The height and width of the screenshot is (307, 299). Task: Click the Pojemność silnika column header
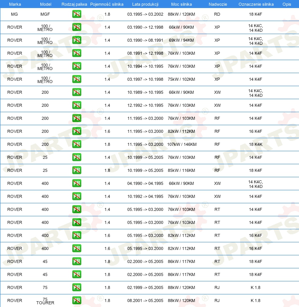click(x=107, y=4)
